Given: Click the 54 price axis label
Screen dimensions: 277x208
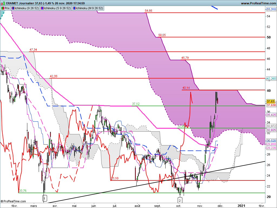Looking at the screenshot, I should coord(269,16).
